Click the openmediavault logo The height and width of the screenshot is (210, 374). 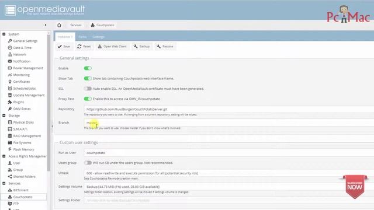44,10
